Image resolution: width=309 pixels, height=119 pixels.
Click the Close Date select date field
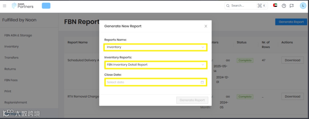pyautogui.click(x=155, y=82)
